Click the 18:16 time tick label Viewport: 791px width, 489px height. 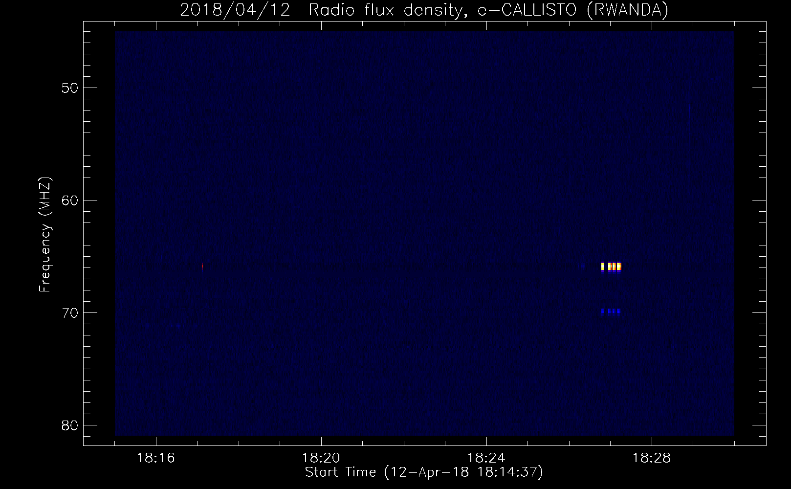tap(156, 458)
